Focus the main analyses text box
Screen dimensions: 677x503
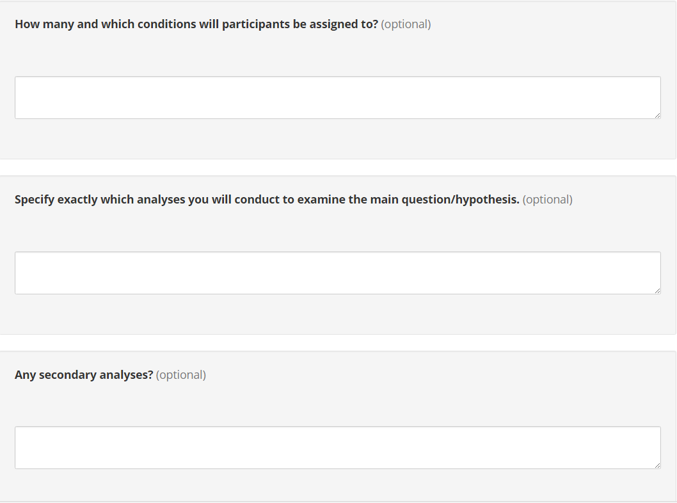337,273
